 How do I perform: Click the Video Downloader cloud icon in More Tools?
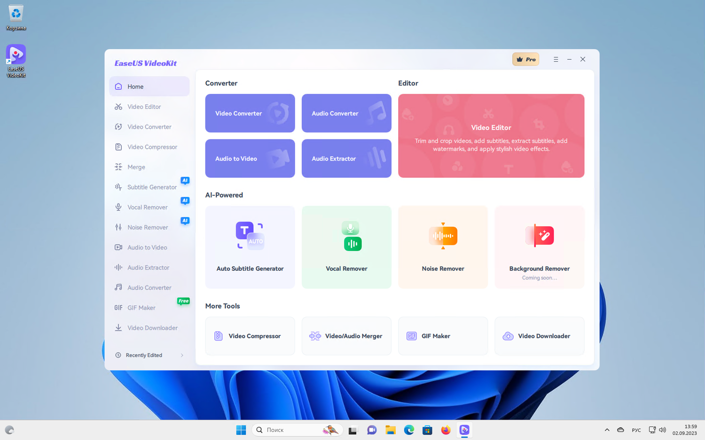[508, 336]
